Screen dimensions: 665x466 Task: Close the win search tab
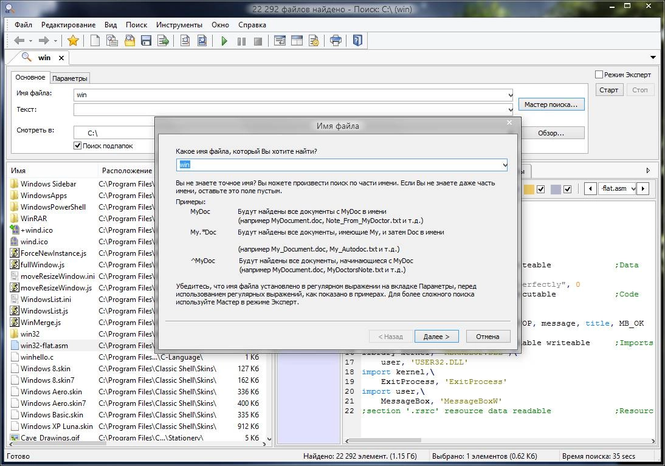tap(61, 58)
